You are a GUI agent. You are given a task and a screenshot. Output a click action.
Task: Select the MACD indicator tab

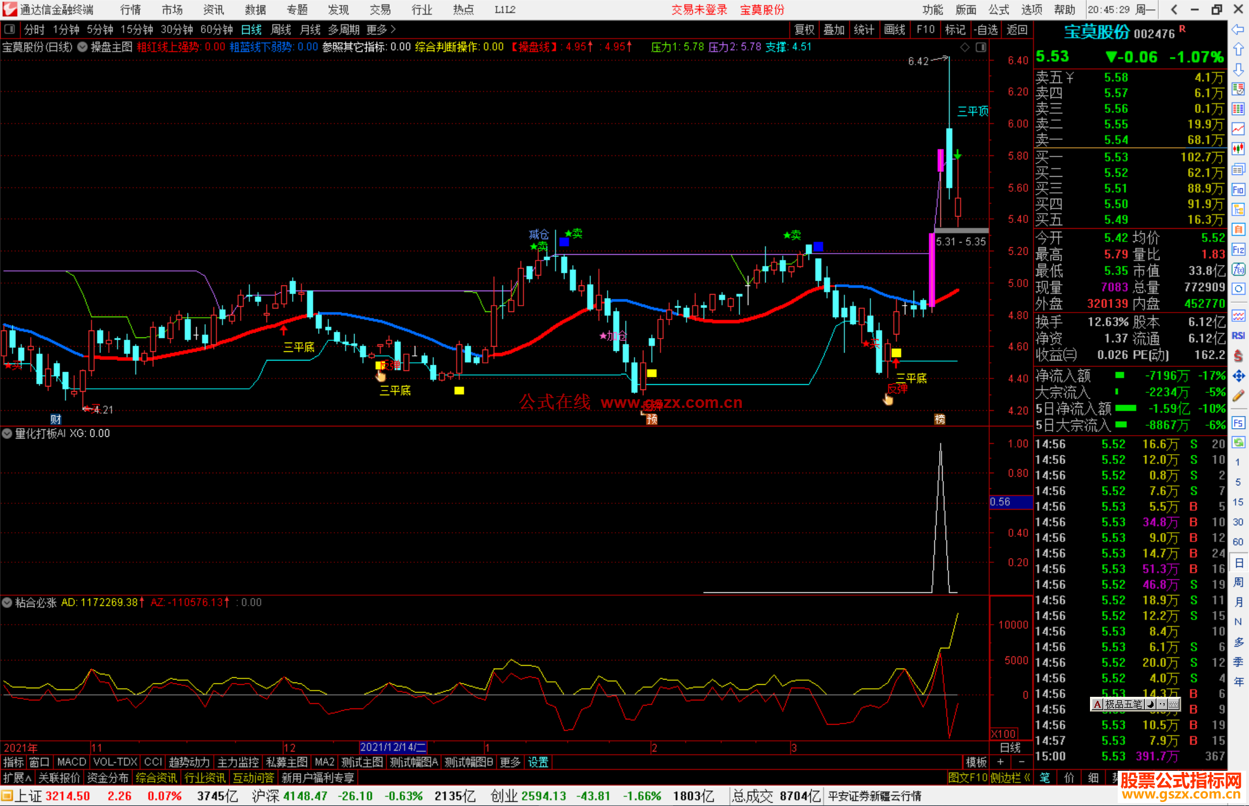pyautogui.click(x=72, y=762)
